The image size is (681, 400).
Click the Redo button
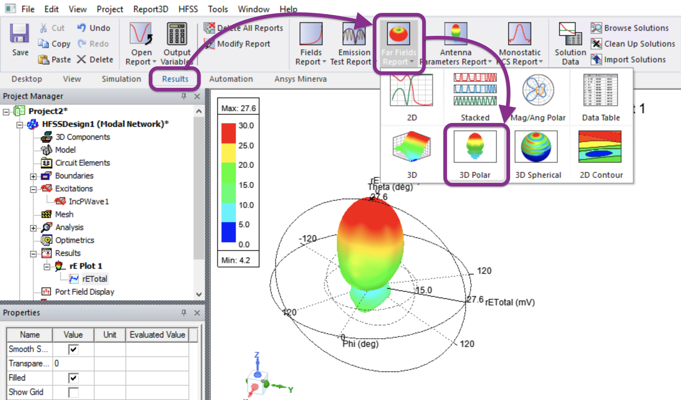[93, 44]
